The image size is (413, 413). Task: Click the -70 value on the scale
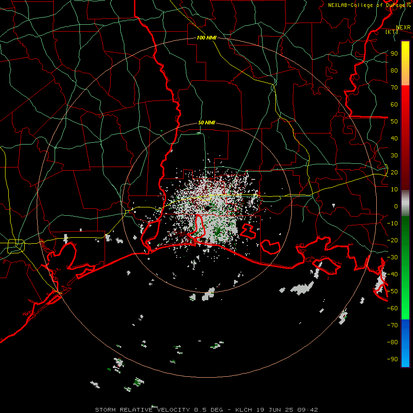(392, 325)
